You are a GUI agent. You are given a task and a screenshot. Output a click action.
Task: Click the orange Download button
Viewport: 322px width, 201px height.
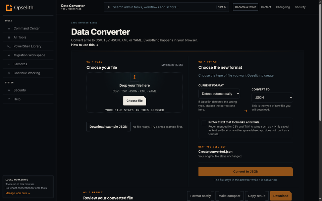(x=281, y=196)
